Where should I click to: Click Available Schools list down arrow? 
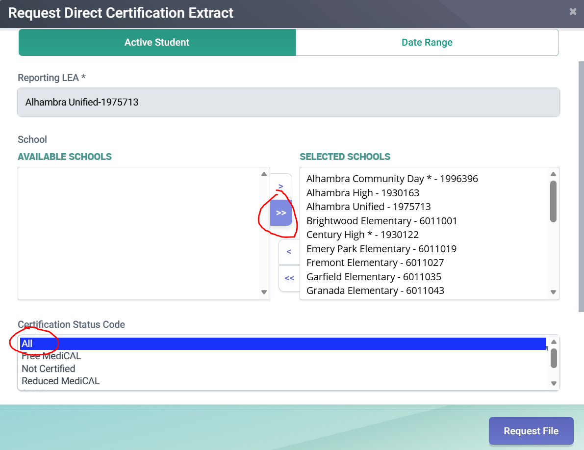coord(264,292)
